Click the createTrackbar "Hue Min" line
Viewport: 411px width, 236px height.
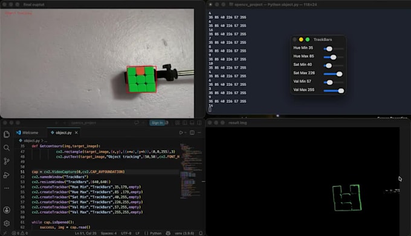pos(86,187)
